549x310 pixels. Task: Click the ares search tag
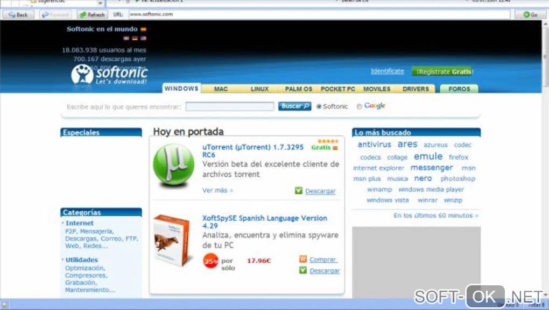coord(407,144)
